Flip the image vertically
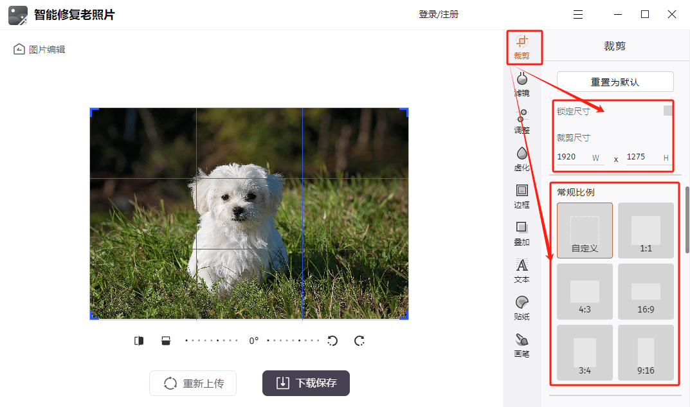 (166, 341)
